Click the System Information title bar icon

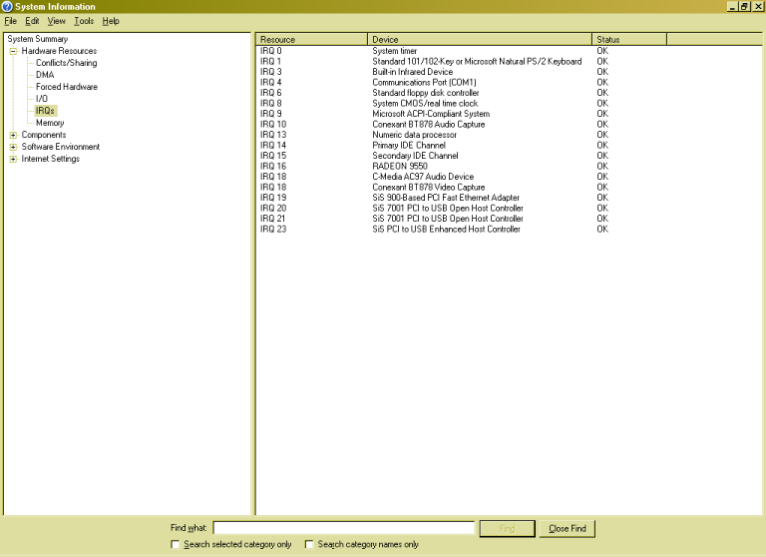(x=7, y=6)
